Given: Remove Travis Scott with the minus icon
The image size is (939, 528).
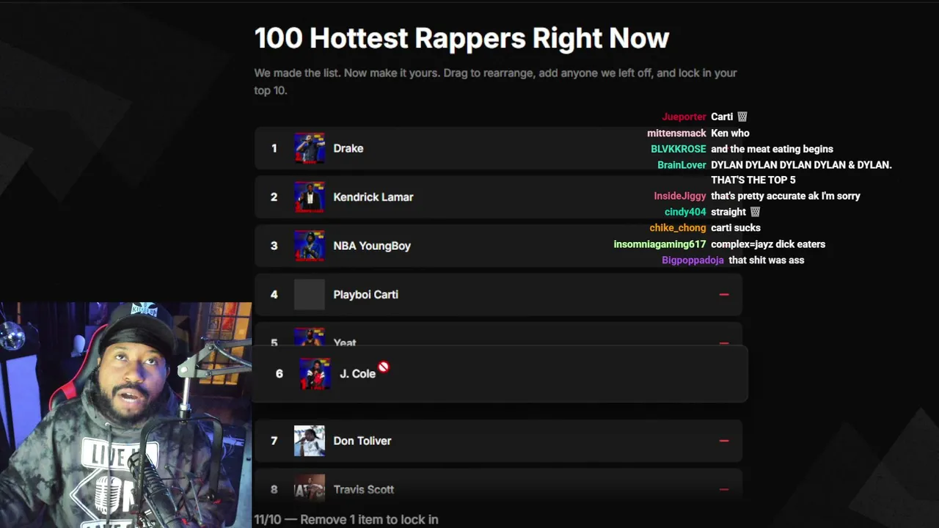Looking at the screenshot, I should (724, 489).
